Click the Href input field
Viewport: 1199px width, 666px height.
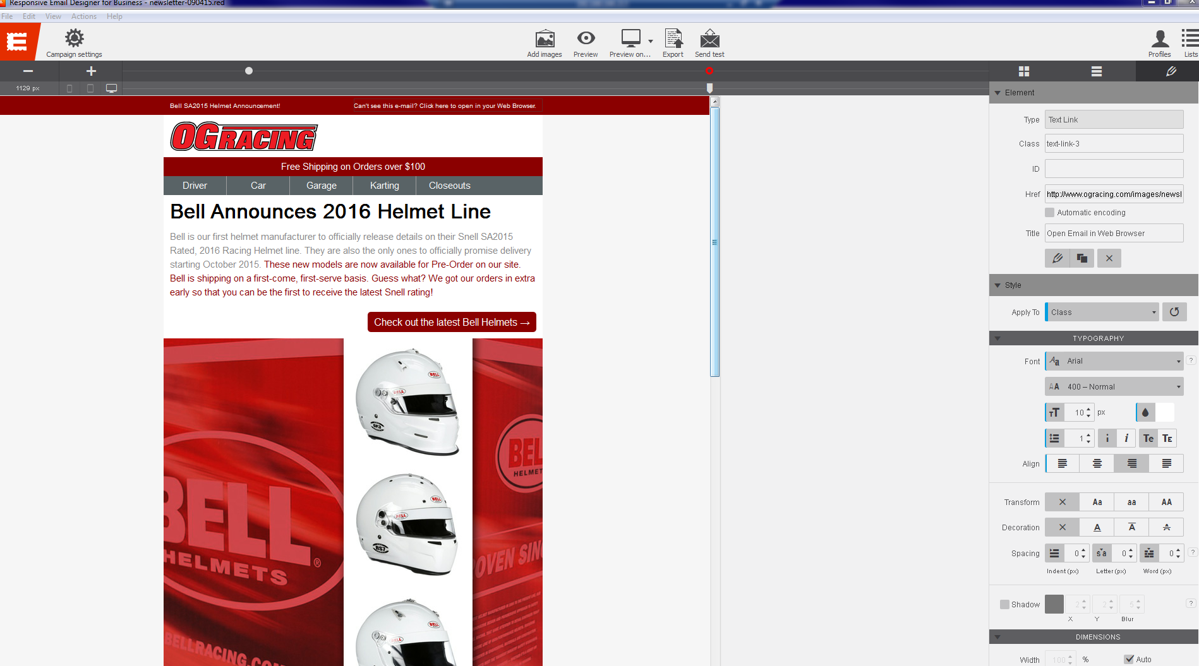[1114, 194]
